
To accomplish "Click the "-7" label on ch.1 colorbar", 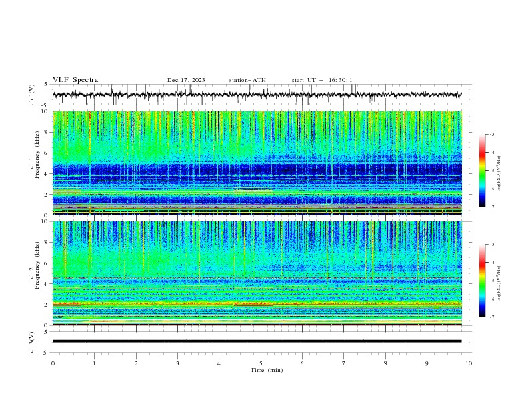I will pos(491,207).
